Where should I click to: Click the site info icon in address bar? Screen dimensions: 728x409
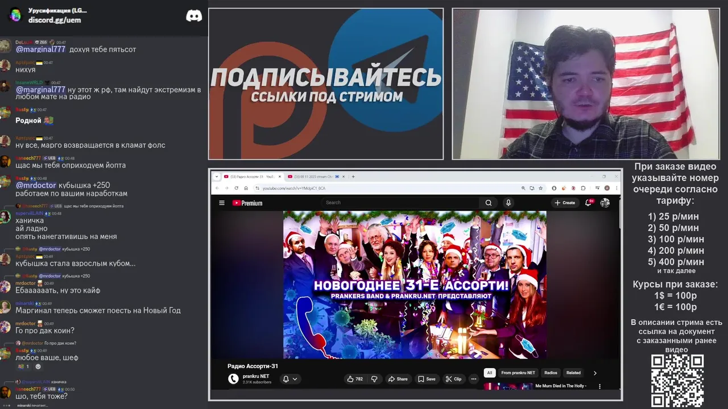tap(257, 188)
